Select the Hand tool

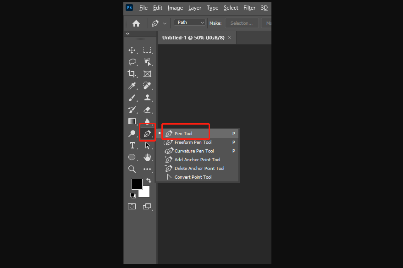(x=147, y=157)
